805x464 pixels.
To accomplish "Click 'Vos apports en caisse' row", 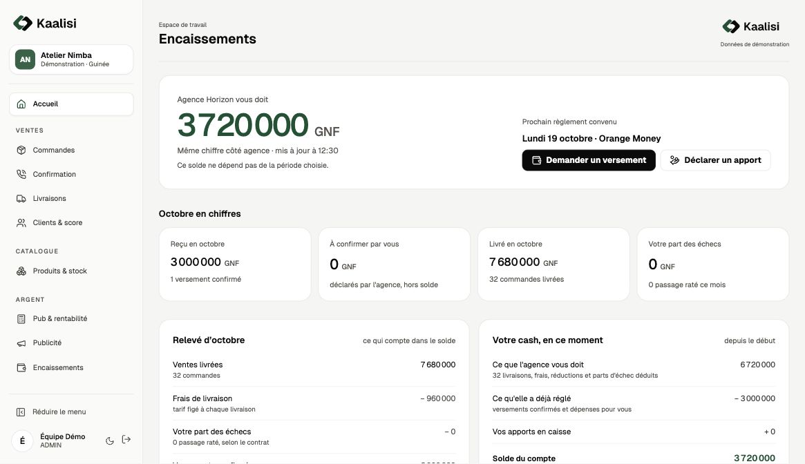I will 634,432.
